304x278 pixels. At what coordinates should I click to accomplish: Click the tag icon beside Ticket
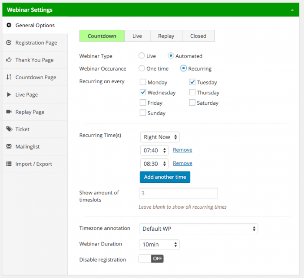[9, 129]
